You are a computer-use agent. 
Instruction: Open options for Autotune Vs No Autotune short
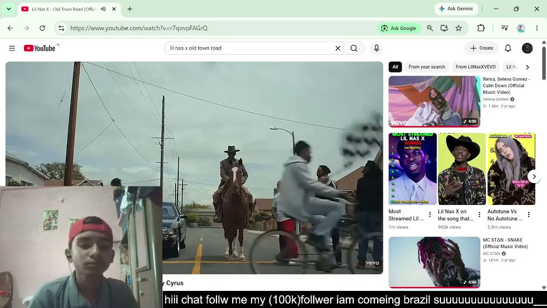(529, 215)
